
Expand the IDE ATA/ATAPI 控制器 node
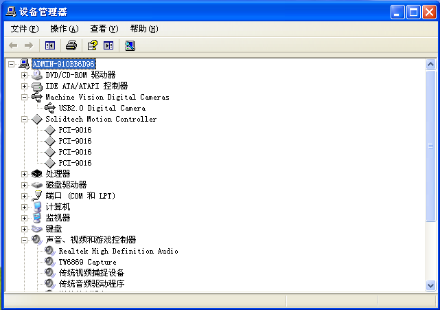[25, 86]
